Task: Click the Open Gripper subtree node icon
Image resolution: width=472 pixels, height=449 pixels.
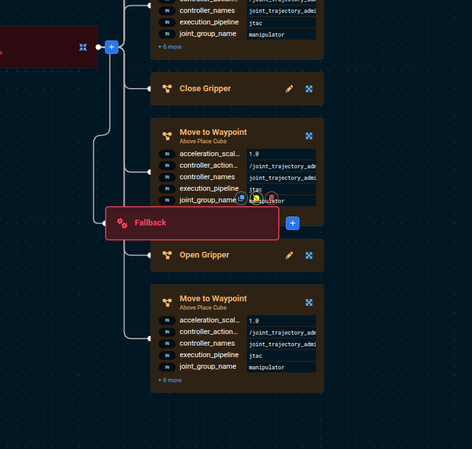Action: [167, 255]
